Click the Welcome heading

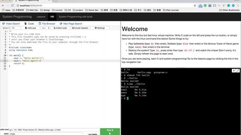(135, 29)
